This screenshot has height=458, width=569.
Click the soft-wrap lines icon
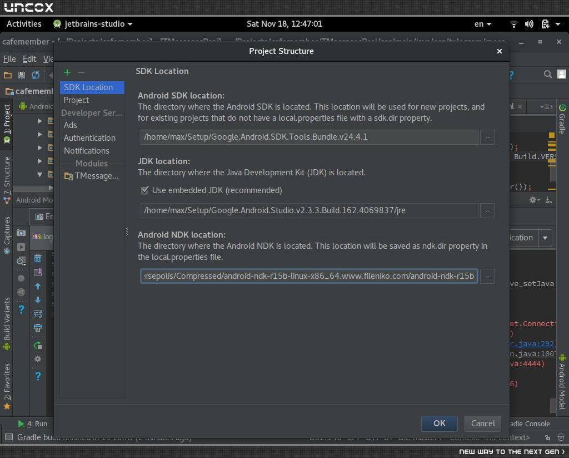38,314
